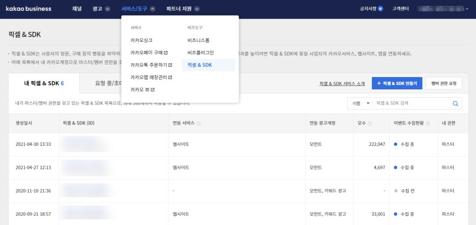This screenshot has width=476, height=225.
Task: Click external-link icon beside 카카오맵 매장관리
Action: click(170, 78)
